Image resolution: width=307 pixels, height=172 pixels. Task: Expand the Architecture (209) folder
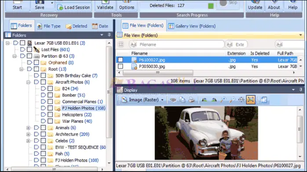tap(28, 134)
